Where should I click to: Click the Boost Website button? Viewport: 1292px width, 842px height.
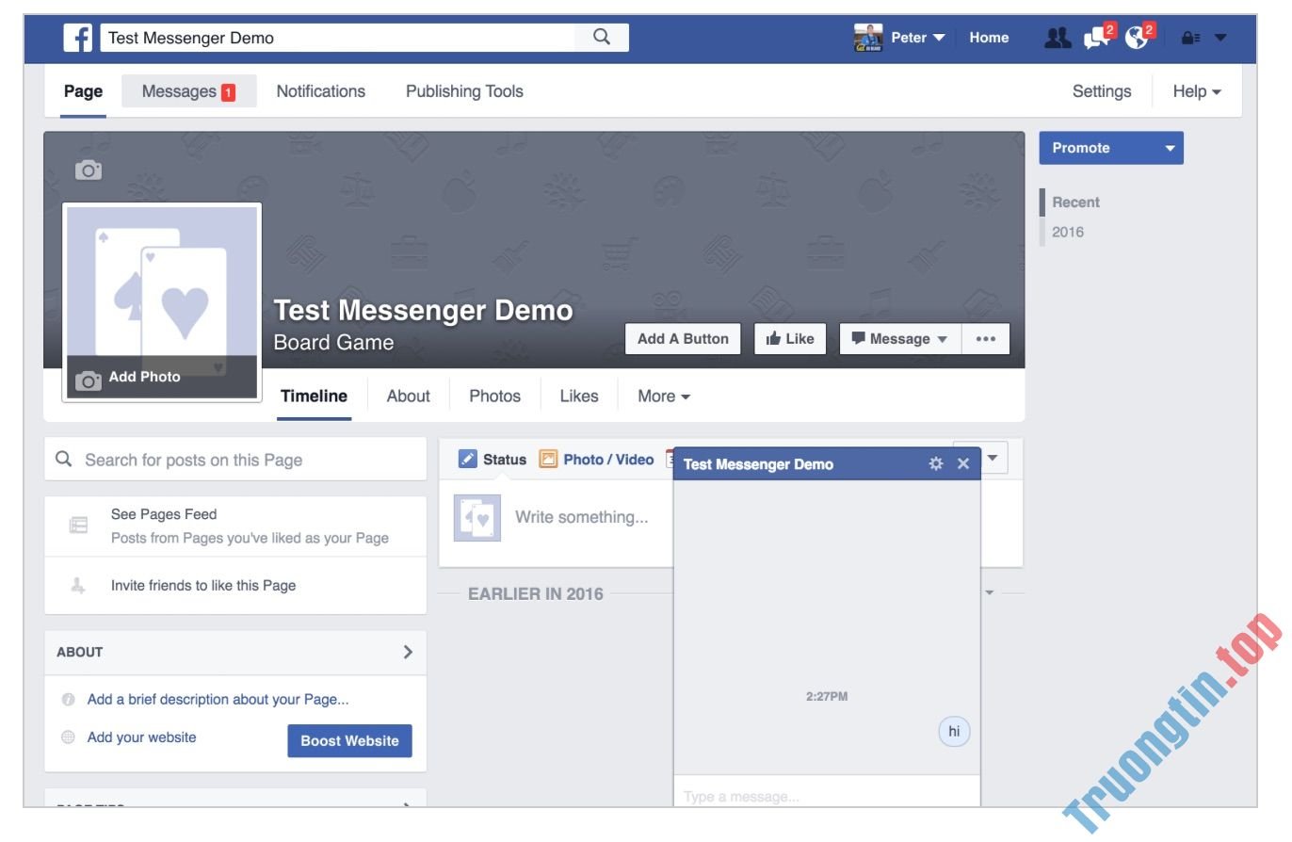[x=349, y=740]
